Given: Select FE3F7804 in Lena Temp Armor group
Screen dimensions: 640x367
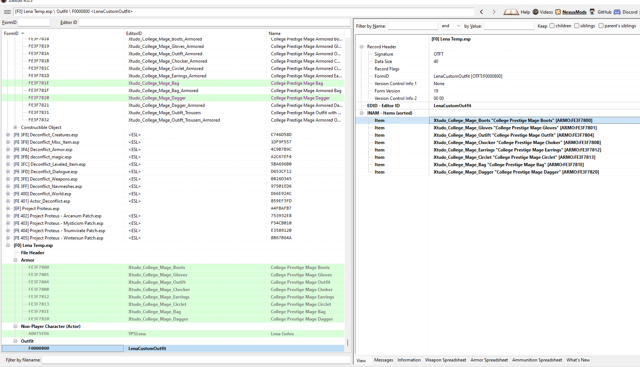Looking at the screenshot, I should pos(173,282).
